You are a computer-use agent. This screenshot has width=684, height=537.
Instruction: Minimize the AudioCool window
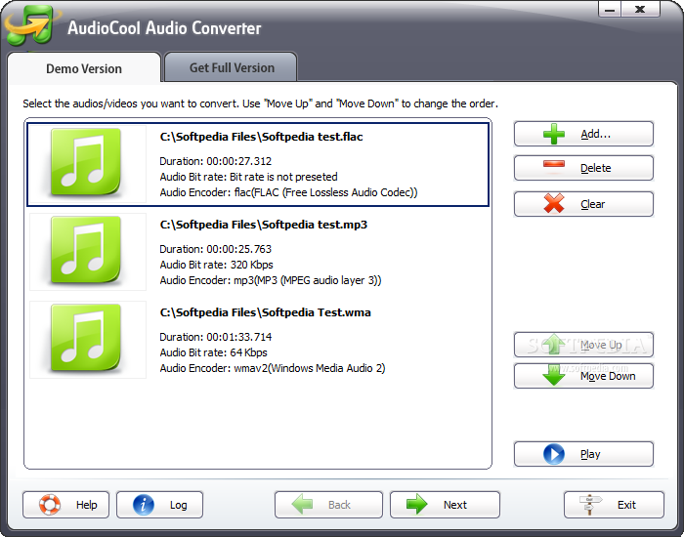610,9
